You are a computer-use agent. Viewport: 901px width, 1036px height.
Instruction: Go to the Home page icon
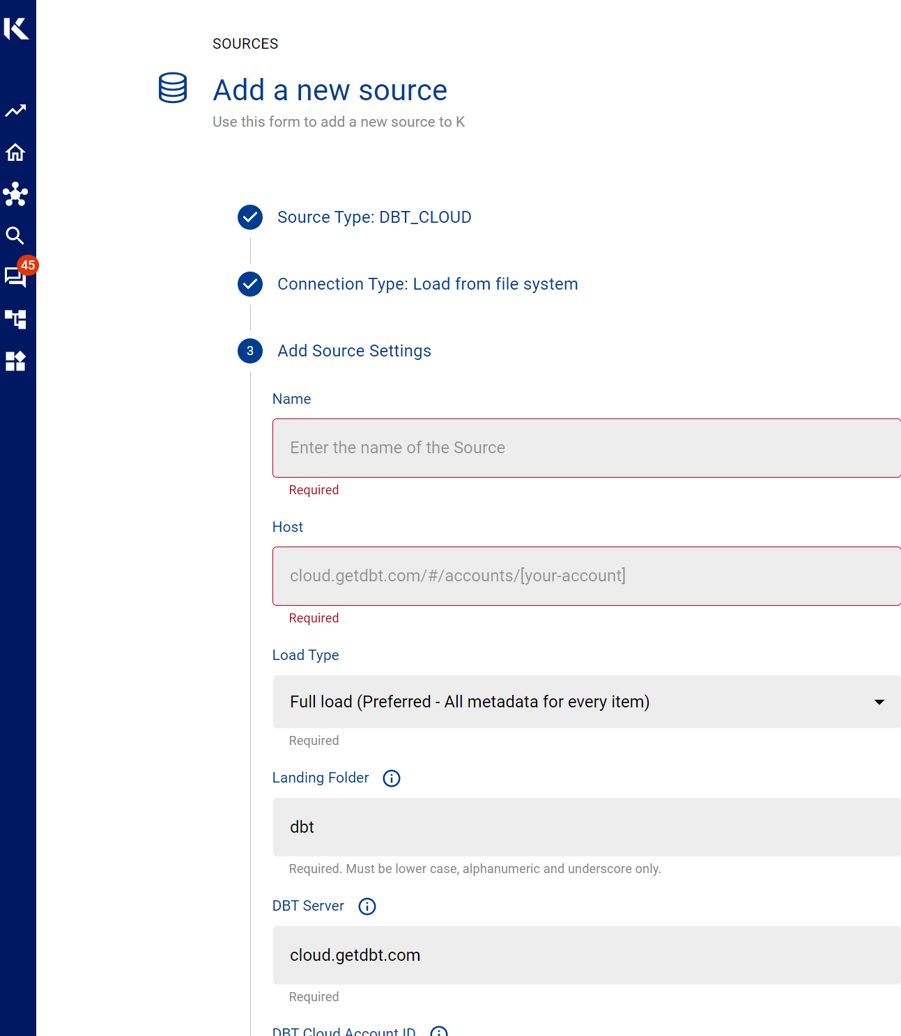tap(15, 152)
